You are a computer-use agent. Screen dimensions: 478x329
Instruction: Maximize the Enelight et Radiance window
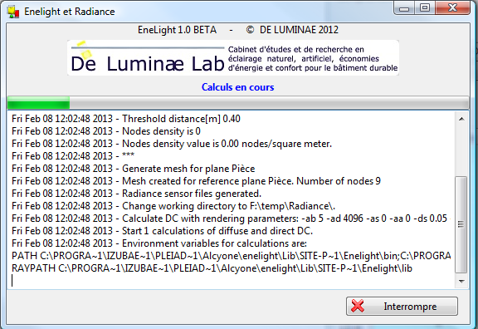[x=425, y=8]
